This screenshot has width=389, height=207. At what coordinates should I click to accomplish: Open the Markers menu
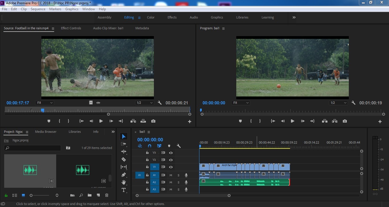[x=55, y=9]
